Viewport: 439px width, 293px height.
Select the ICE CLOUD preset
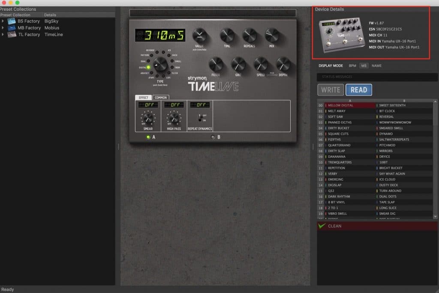click(404, 179)
